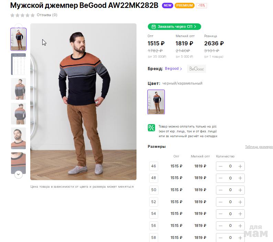Click the plus icon for size 50
Screen dimensions: 273x242
coord(240,190)
